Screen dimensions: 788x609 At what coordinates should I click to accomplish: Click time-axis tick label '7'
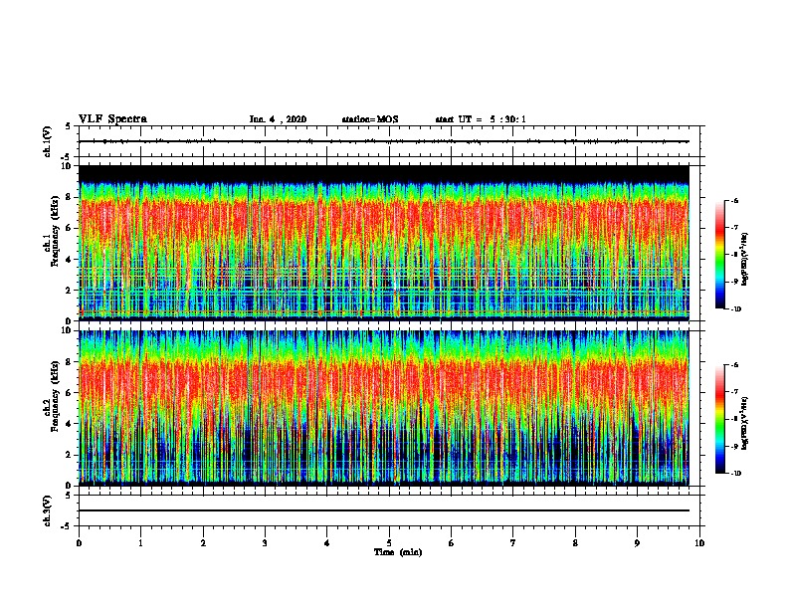513,543
